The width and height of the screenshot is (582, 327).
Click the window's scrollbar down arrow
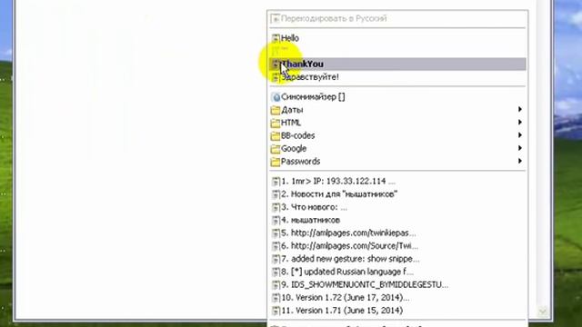[x=542, y=312]
